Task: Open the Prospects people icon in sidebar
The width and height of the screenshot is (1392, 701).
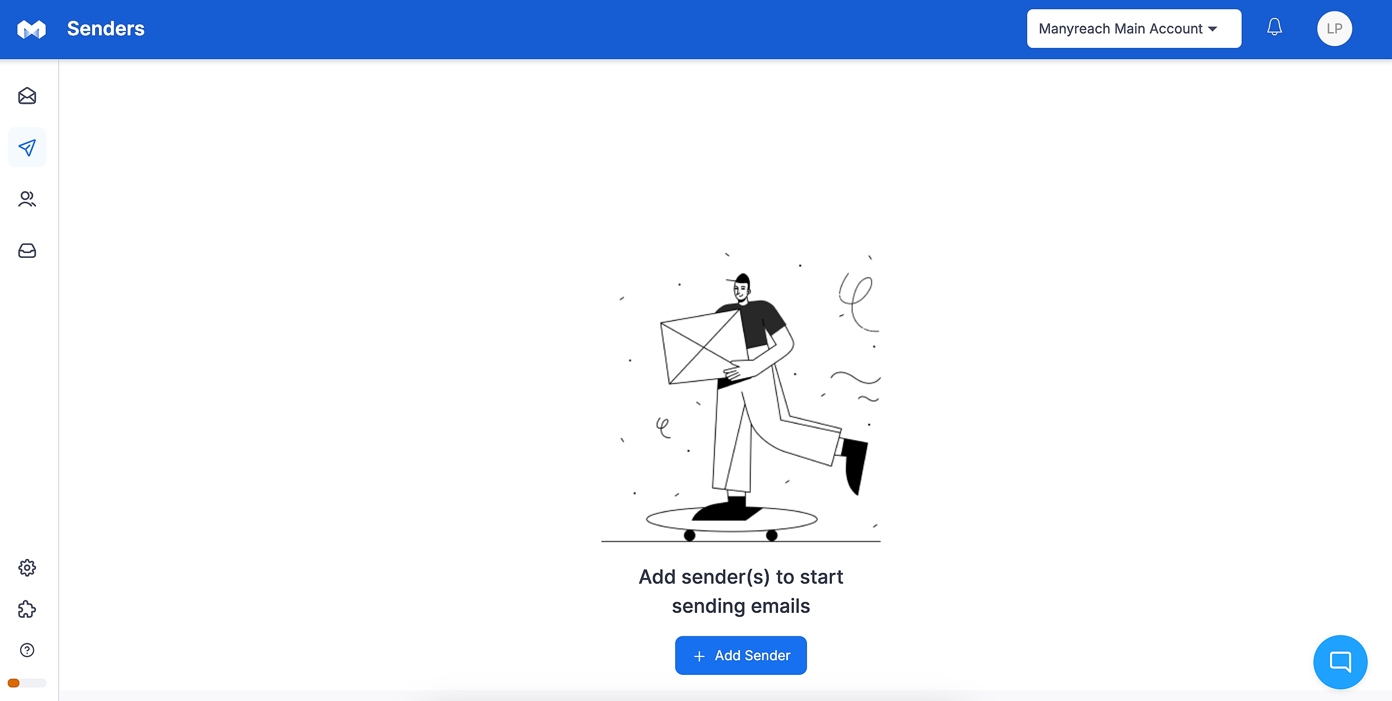Action: [x=27, y=199]
